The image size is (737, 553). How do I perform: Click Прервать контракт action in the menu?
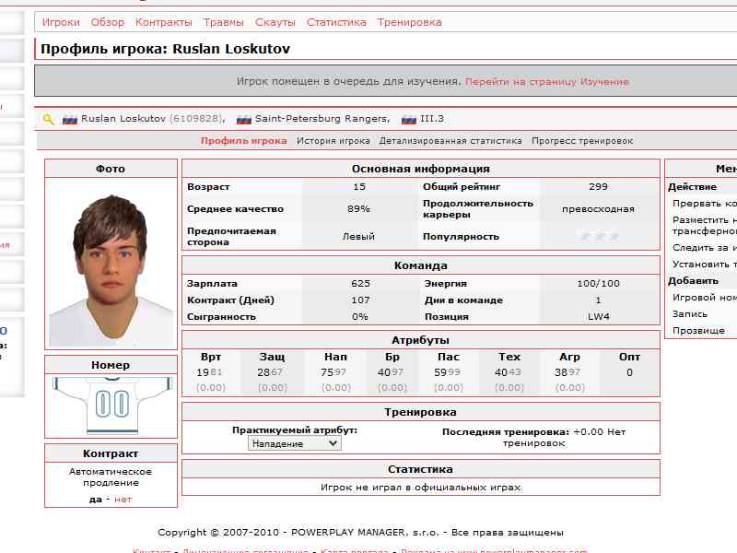(705, 204)
